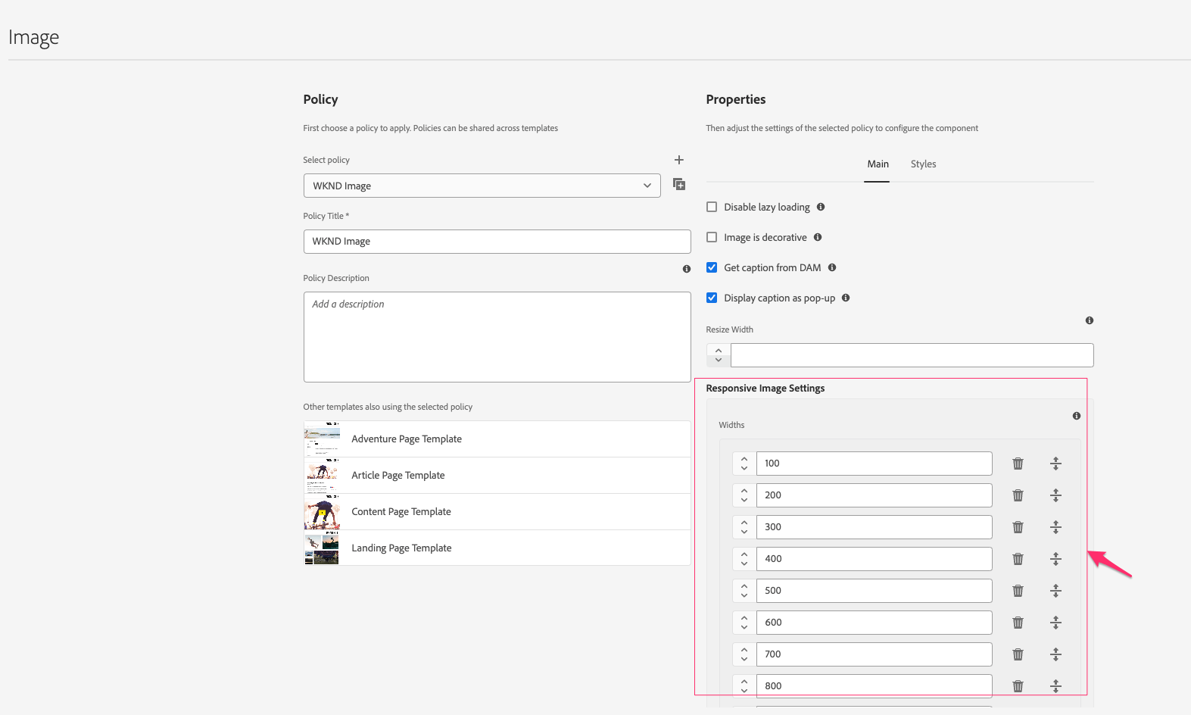Duplicate the selected policy via copy icon

point(679,185)
